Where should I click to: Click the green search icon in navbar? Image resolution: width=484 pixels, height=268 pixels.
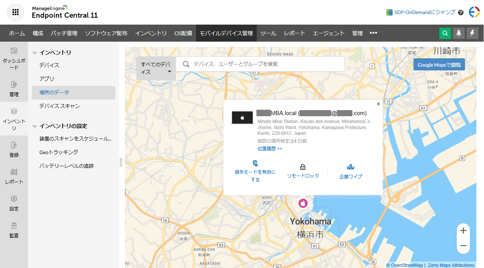(x=445, y=33)
